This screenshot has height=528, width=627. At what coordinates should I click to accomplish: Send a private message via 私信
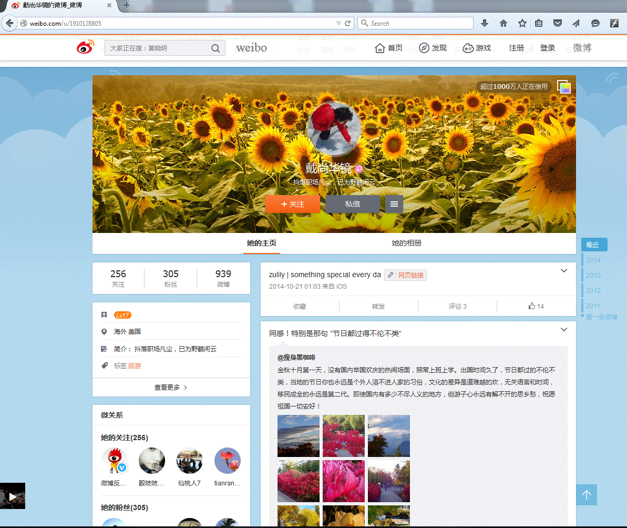tap(353, 204)
